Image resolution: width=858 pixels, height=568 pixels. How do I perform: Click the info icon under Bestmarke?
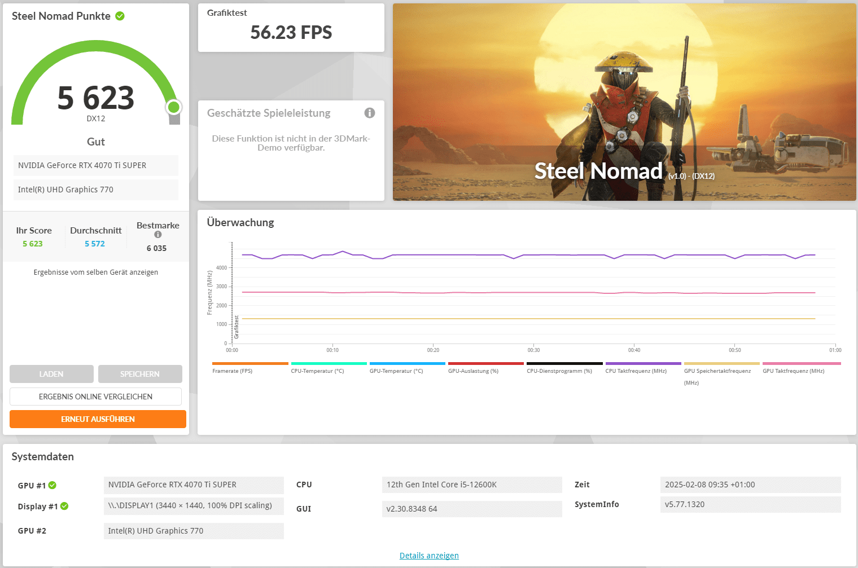[158, 235]
